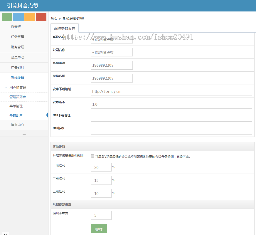Open 仪表板 from the sidebar
The height and width of the screenshot is (235, 256).
[x=16, y=26]
